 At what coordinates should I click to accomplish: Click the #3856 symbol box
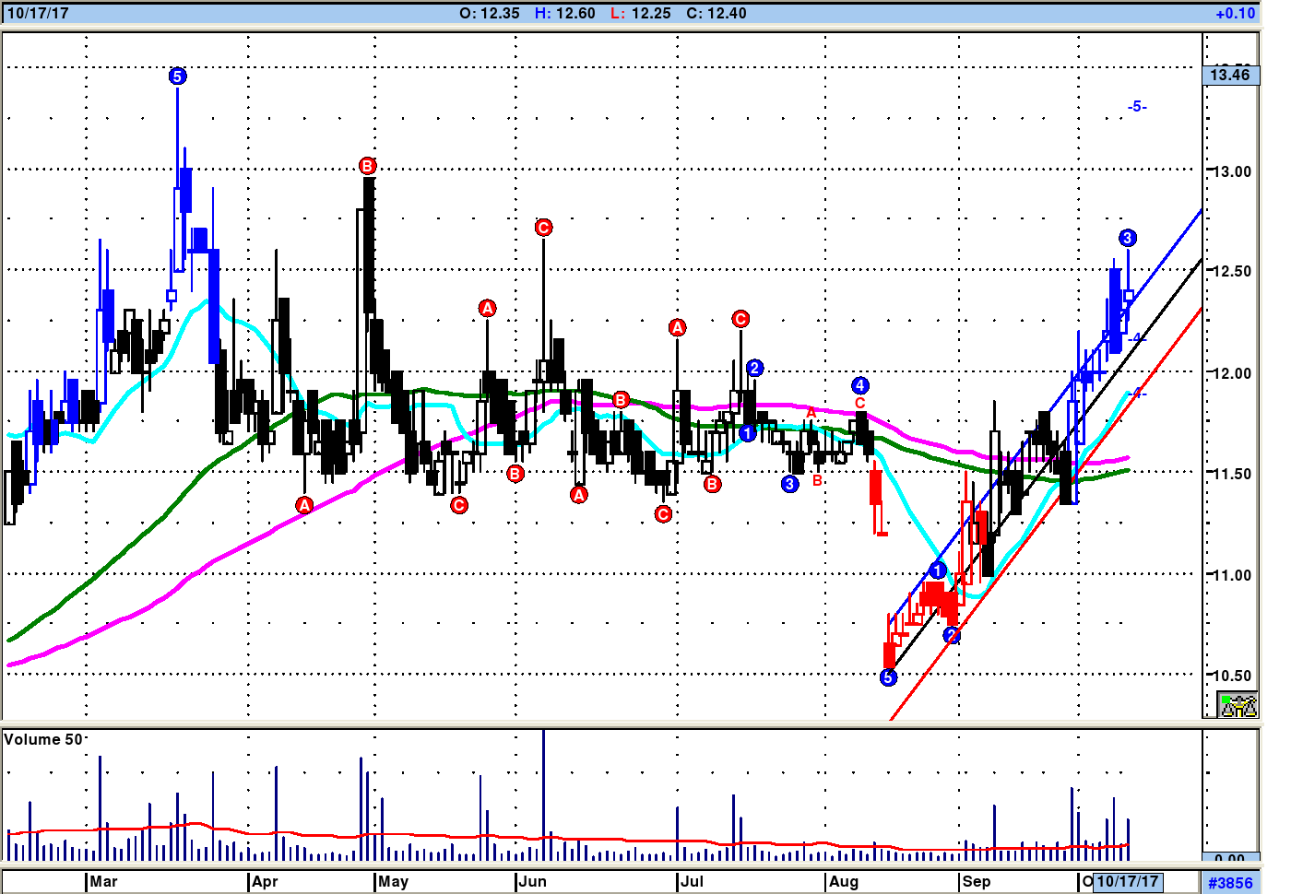point(1230,882)
